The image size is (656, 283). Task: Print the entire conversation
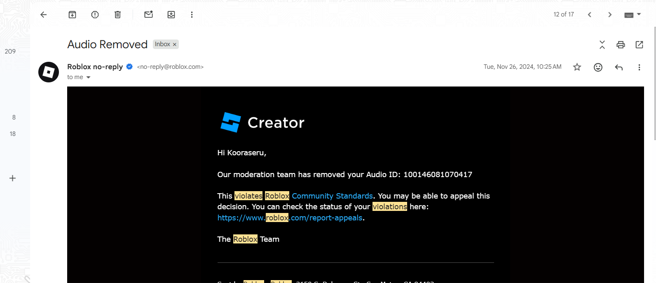tap(621, 44)
